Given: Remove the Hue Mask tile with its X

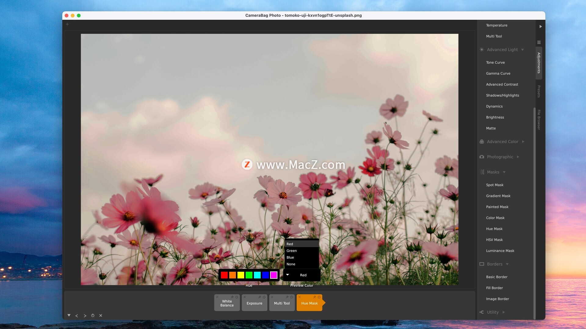Looking at the screenshot, I should coord(299,297).
